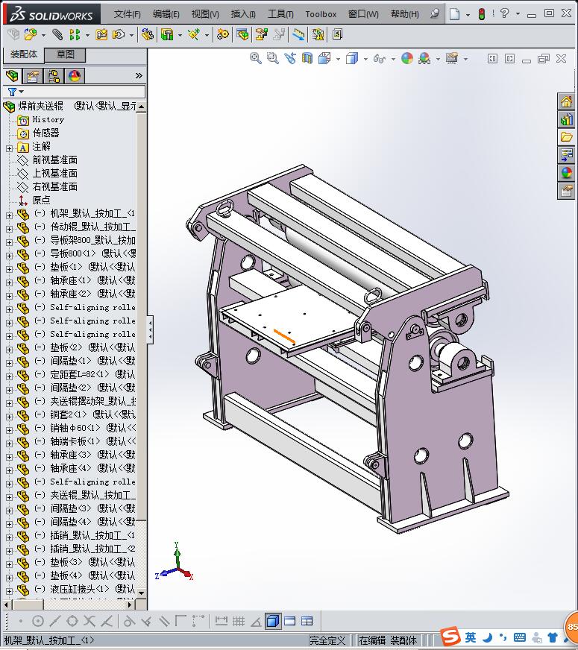
Task: Pin the menu bar with pushpin
Action: (x=434, y=13)
